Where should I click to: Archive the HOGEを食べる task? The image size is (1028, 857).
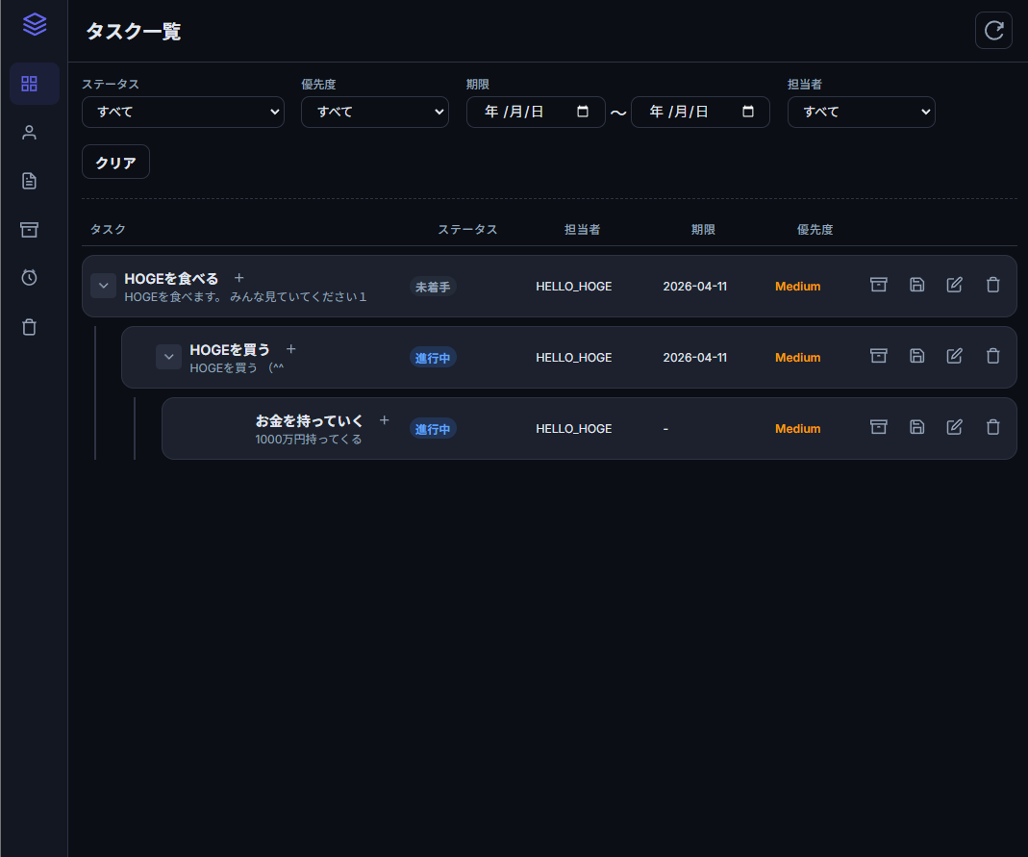coord(879,285)
